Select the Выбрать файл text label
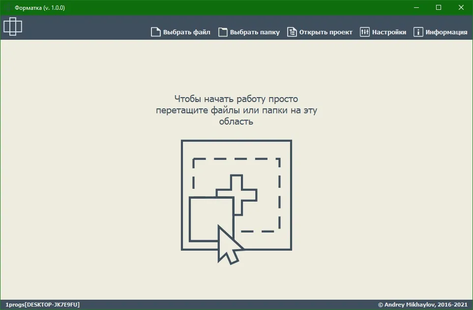 (187, 32)
